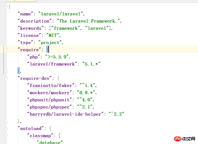Click the "phpspec/phpspec" key
Viewport: 198px width, 144px height.
pos(49,107)
